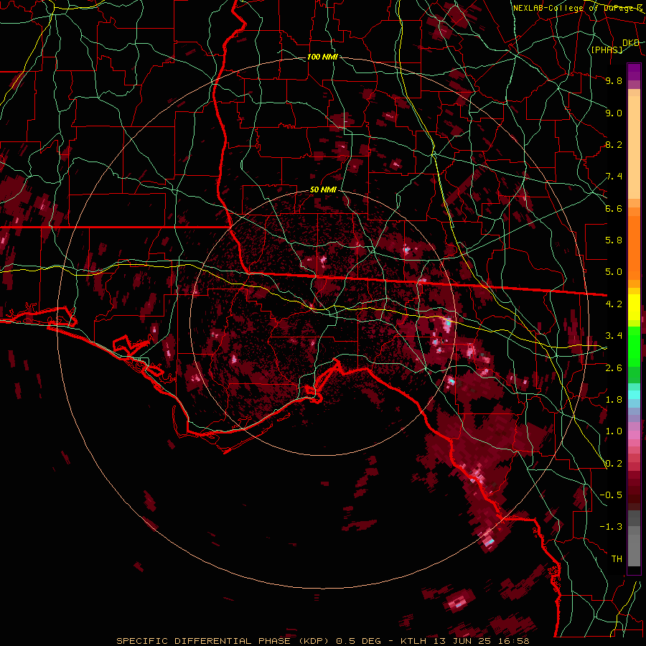Click the 0.2 value on the color scale

(614, 464)
